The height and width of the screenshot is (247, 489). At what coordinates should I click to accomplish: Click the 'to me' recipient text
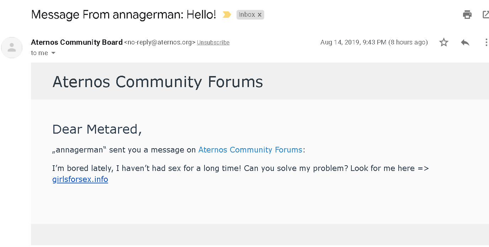39,53
